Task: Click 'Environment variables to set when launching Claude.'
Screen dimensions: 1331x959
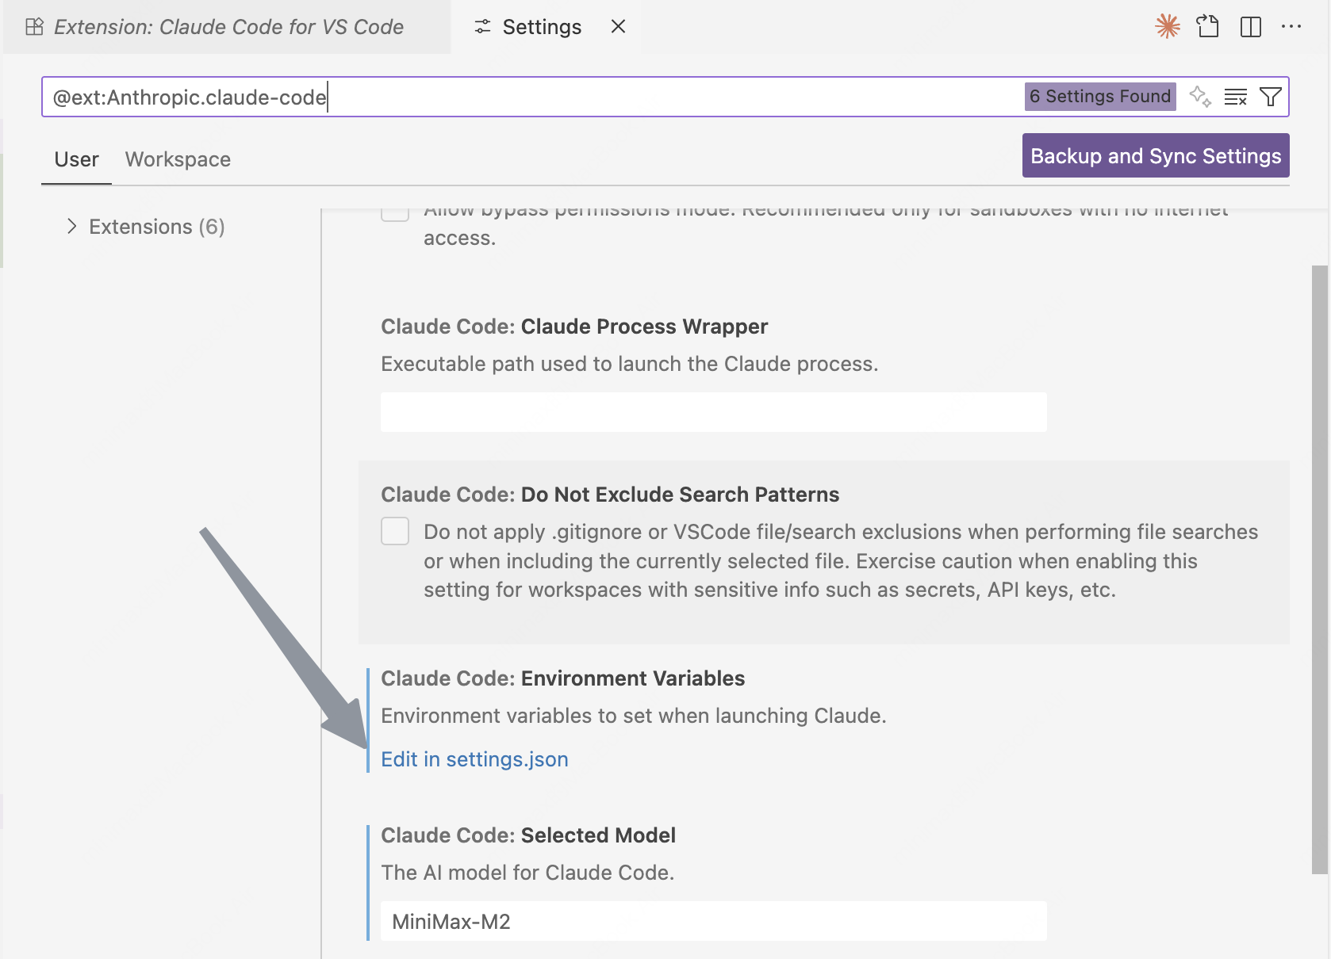Action: pos(633,716)
